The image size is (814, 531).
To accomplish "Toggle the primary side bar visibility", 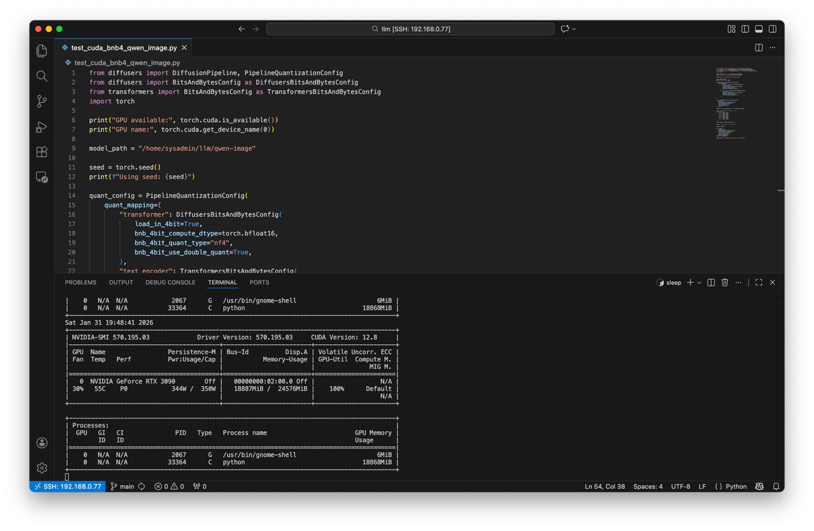I will click(x=745, y=29).
